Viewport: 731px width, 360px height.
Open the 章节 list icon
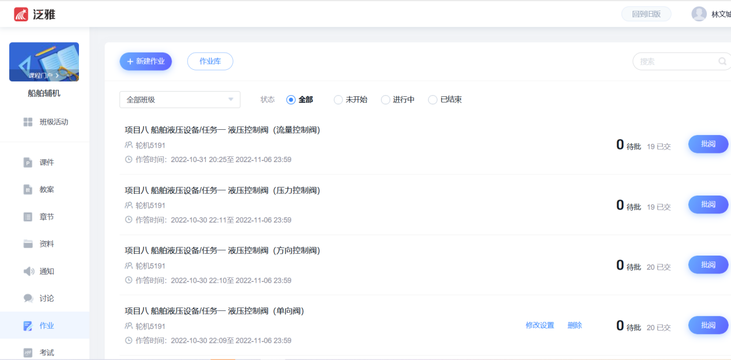28,217
